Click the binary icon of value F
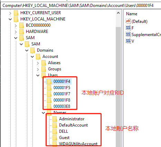Image resolution: width=161 pixels, height=147 pixels. click(128, 28)
